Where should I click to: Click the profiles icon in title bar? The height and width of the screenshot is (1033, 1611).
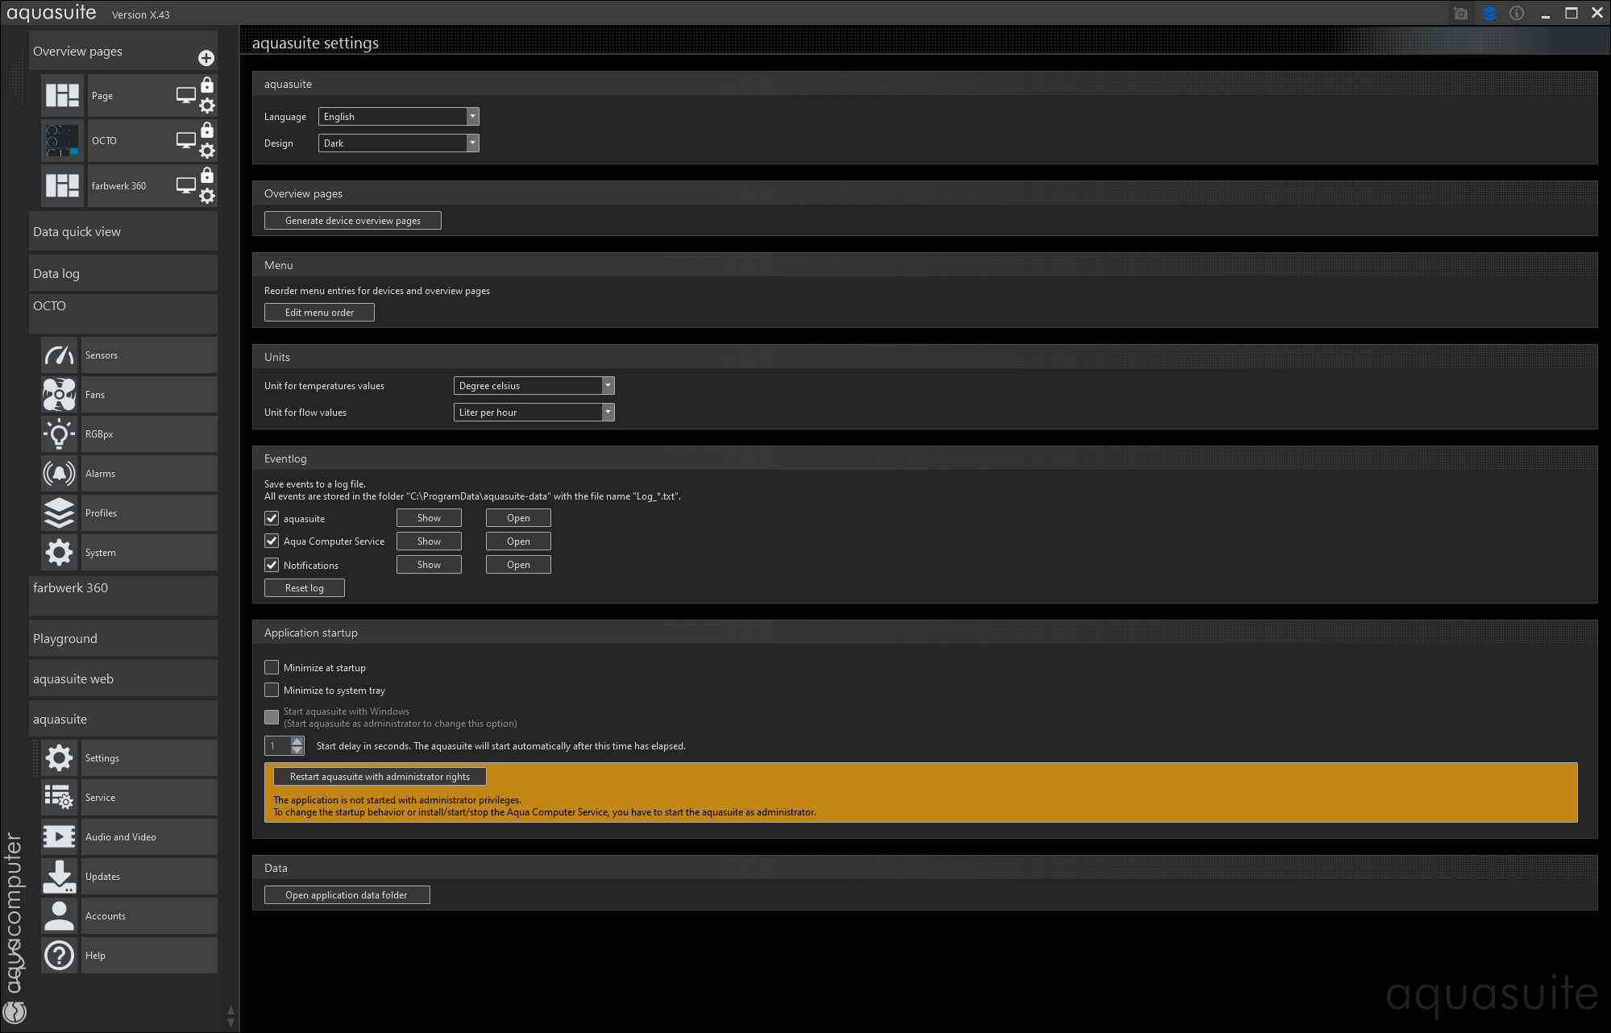pos(1489,13)
